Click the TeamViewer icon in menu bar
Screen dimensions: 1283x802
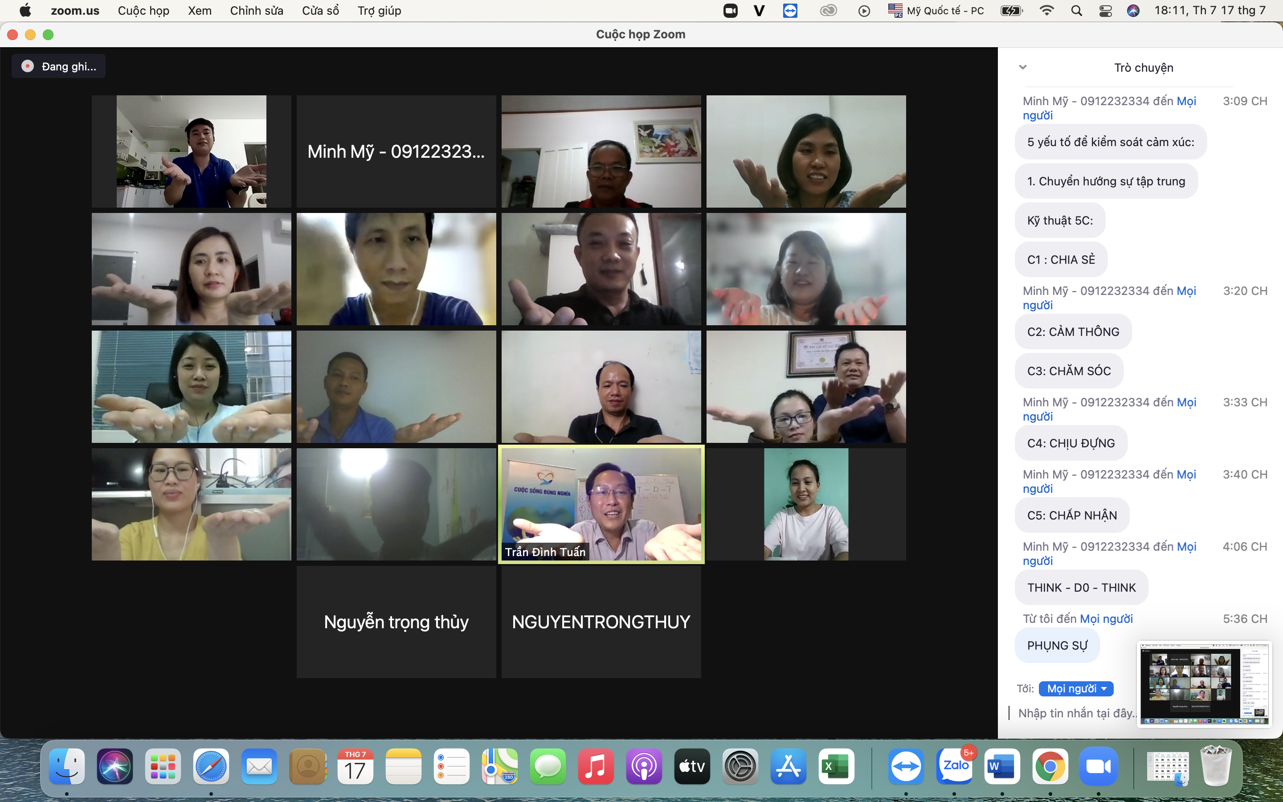pos(790,11)
